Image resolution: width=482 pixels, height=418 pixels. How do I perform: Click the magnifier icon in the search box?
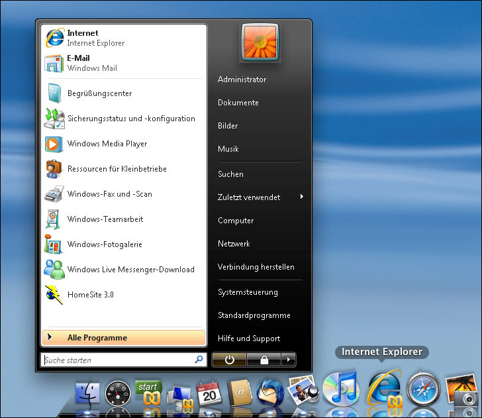199,359
